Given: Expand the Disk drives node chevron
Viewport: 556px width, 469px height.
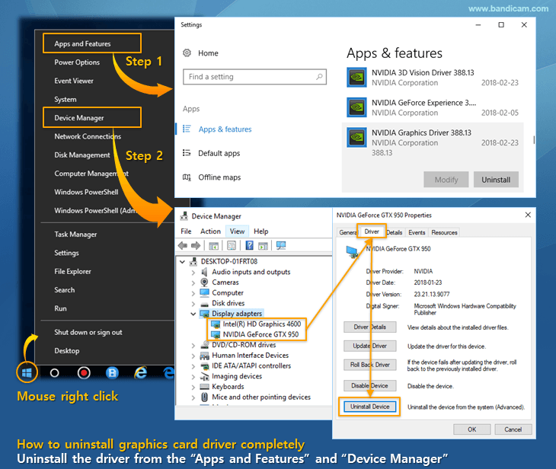Looking at the screenshot, I should tap(193, 304).
